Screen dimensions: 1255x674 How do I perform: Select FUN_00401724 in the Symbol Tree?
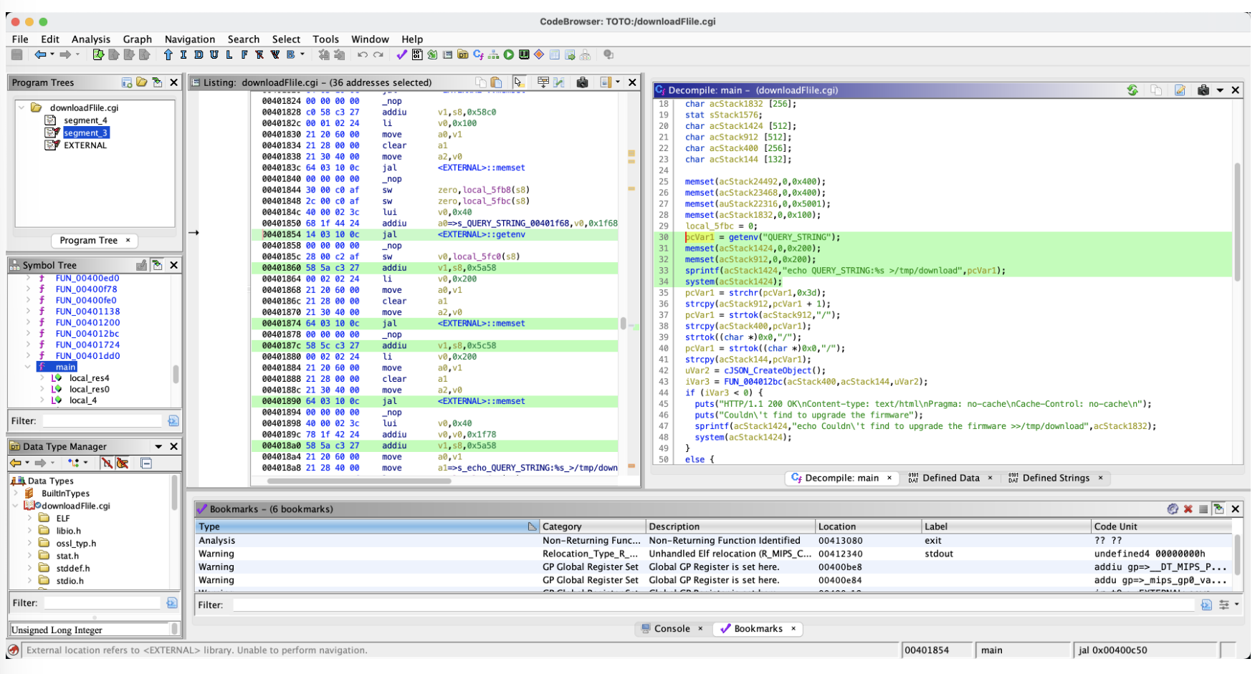pos(87,345)
